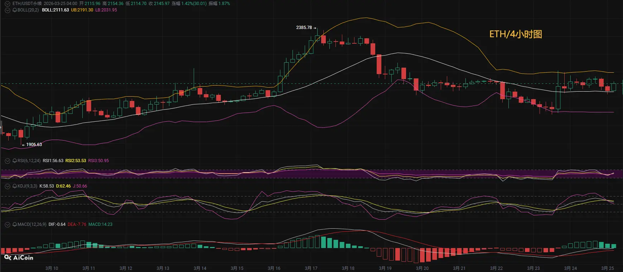Click the 3月 24 date on time axis
This screenshot has width=623, height=272.
click(571, 268)
